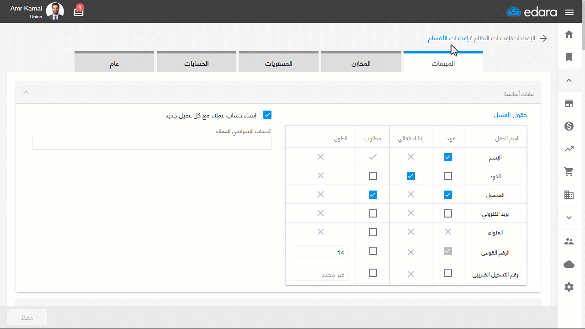Open the bookmark icon in sidebar
The height and width of the screenshot is (329, 585).
(x=569, y=57)
